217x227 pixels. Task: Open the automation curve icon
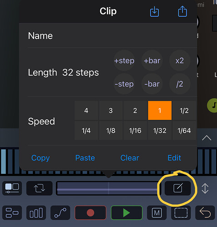pos(60,212)
